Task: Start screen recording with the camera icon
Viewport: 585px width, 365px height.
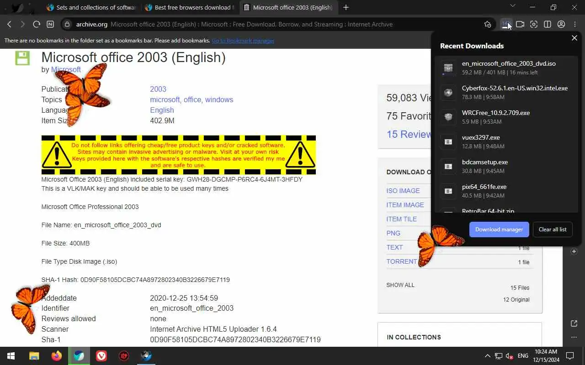Action: (520, 24)
